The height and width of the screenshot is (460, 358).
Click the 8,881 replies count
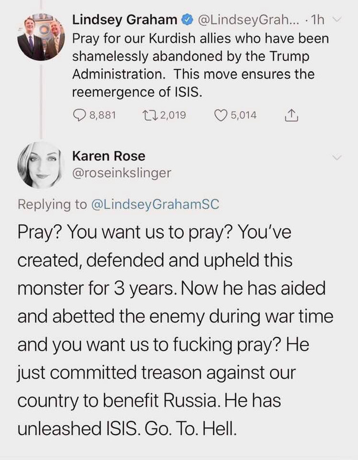(103, 115)
